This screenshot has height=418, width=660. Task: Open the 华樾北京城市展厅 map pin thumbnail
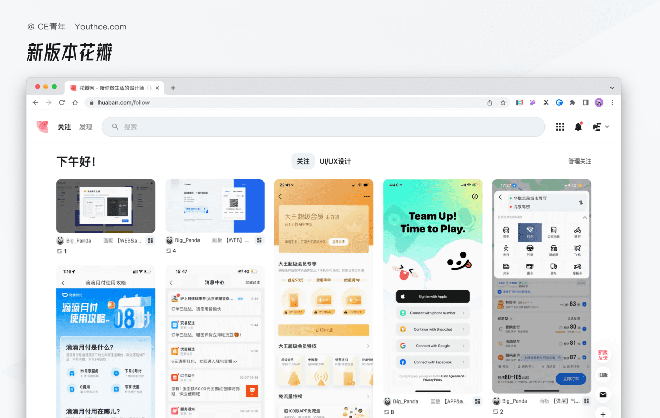(542, 286)
